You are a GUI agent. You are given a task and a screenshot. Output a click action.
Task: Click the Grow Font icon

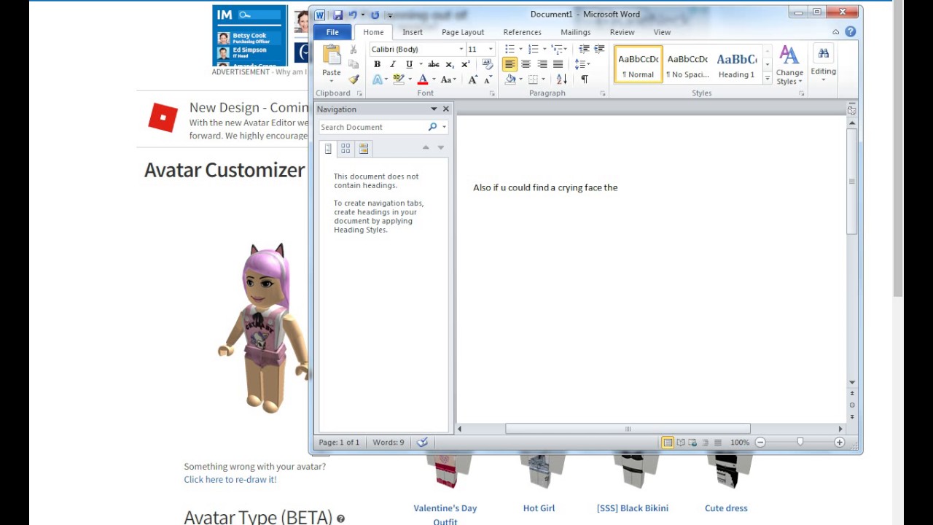pyautogui.click(x=472, y=79)
